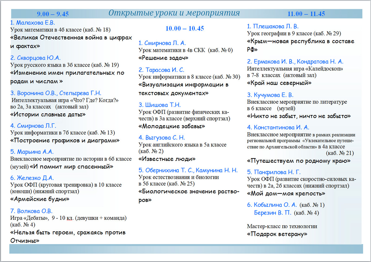Click the topic «Истории славные даты»
371x262 pixels.
48,114
